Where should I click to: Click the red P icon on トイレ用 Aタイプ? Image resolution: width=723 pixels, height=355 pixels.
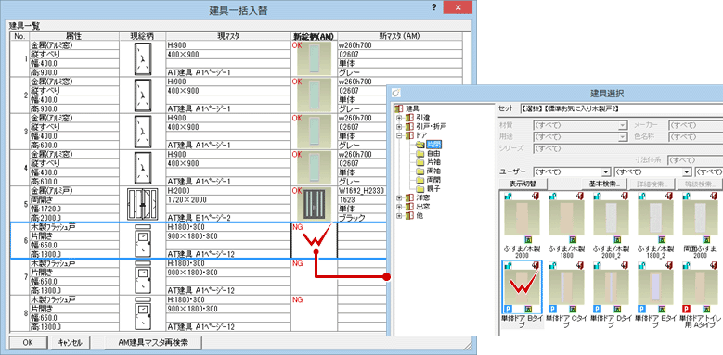point(686,309)
